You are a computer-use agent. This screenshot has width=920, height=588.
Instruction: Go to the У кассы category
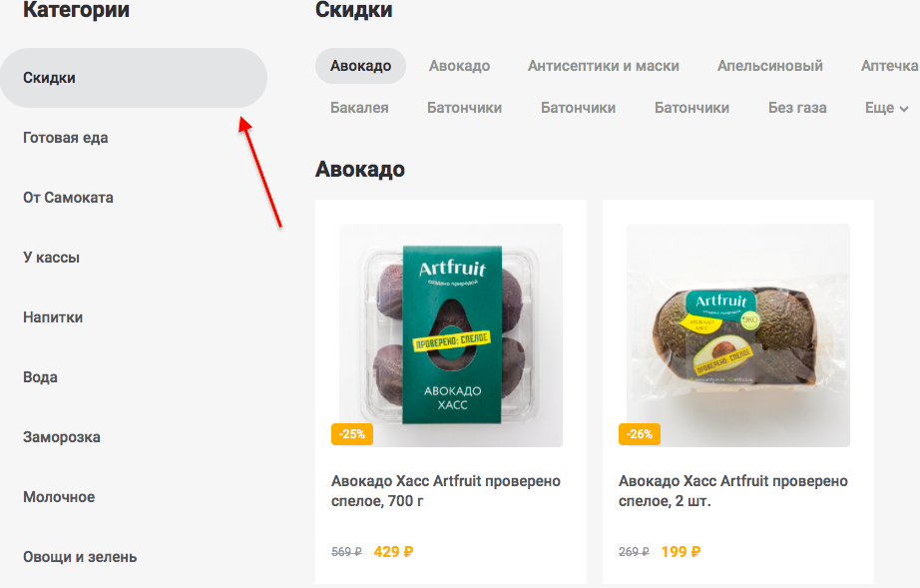click(x=51, y=258)
